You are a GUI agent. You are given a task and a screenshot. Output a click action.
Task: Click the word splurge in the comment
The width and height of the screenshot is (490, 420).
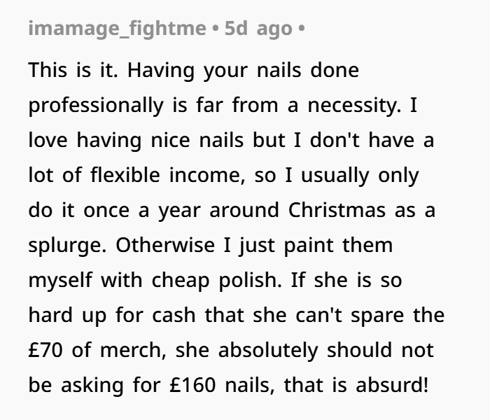(67, 246)
